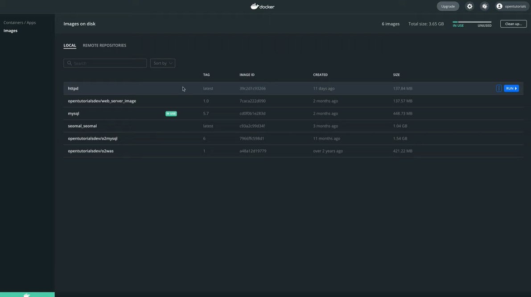Click image ID a48a12d19779
Screen dimensions: 531x297
pyautogui.click(x=253, y=151)
